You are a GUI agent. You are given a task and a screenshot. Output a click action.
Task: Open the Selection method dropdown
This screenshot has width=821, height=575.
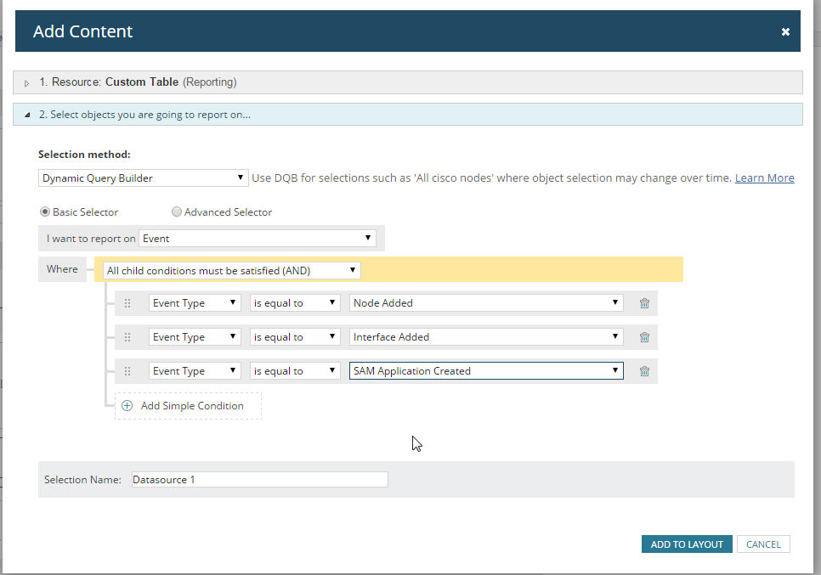pos(143,178)
